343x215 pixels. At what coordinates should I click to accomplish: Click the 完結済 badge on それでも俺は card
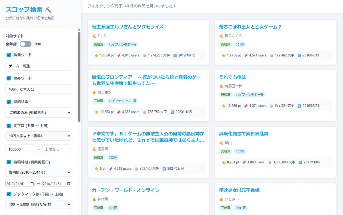tap(225, 94)
